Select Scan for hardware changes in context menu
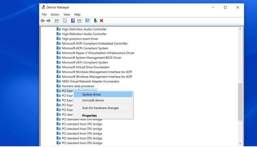The image size is (257, 147). [103, 108]
